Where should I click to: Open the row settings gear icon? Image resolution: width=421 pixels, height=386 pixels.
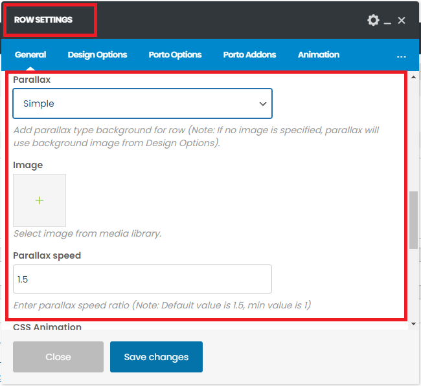coord(373,20)
